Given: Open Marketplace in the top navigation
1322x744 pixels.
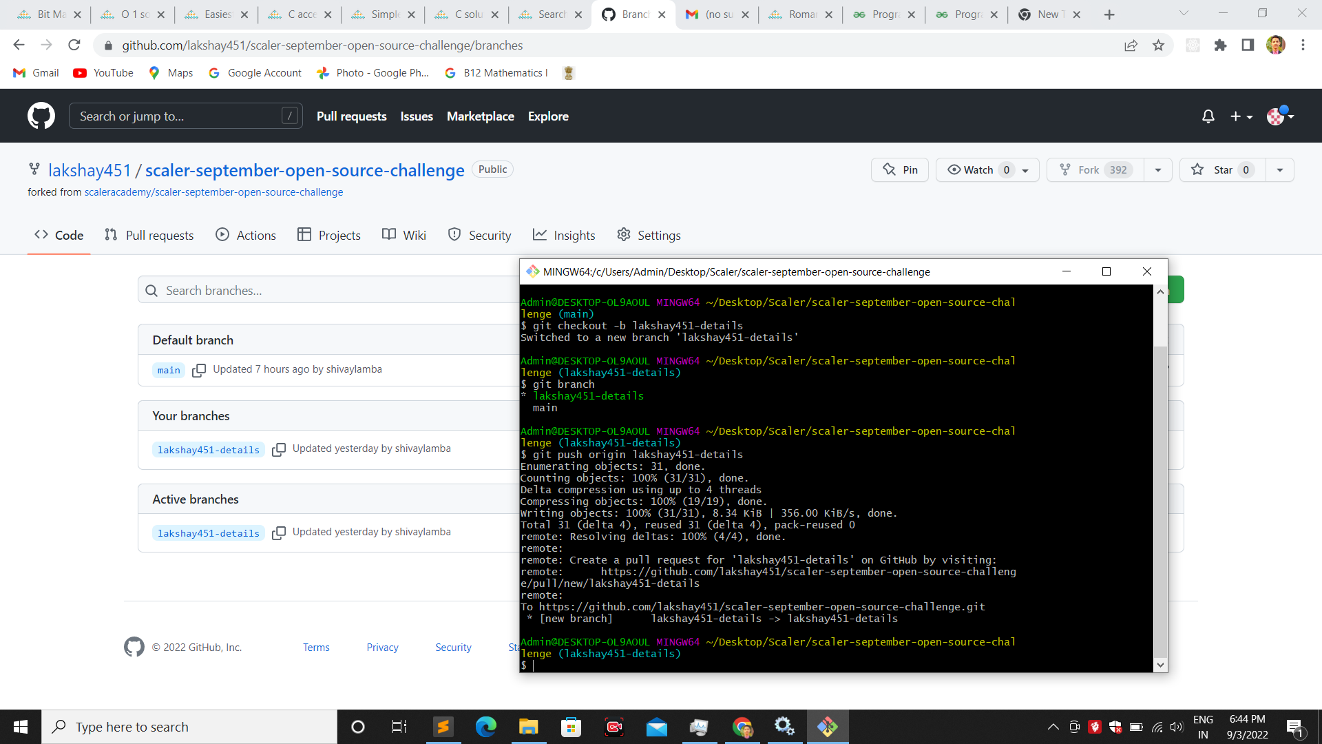Looking at the screenshot, I should [480, 116].
